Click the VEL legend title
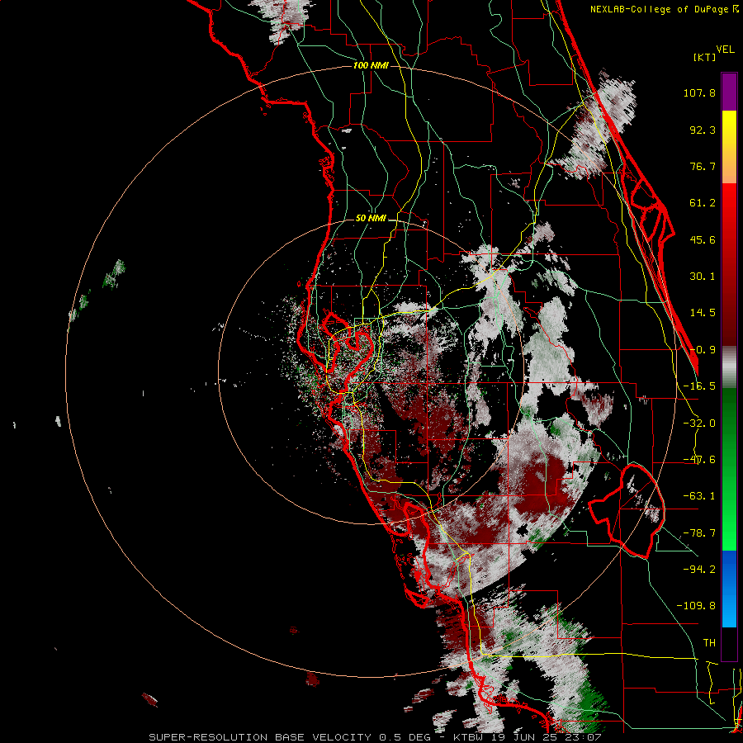Screen dimensions: 743x743 click(x=725, y=49)
